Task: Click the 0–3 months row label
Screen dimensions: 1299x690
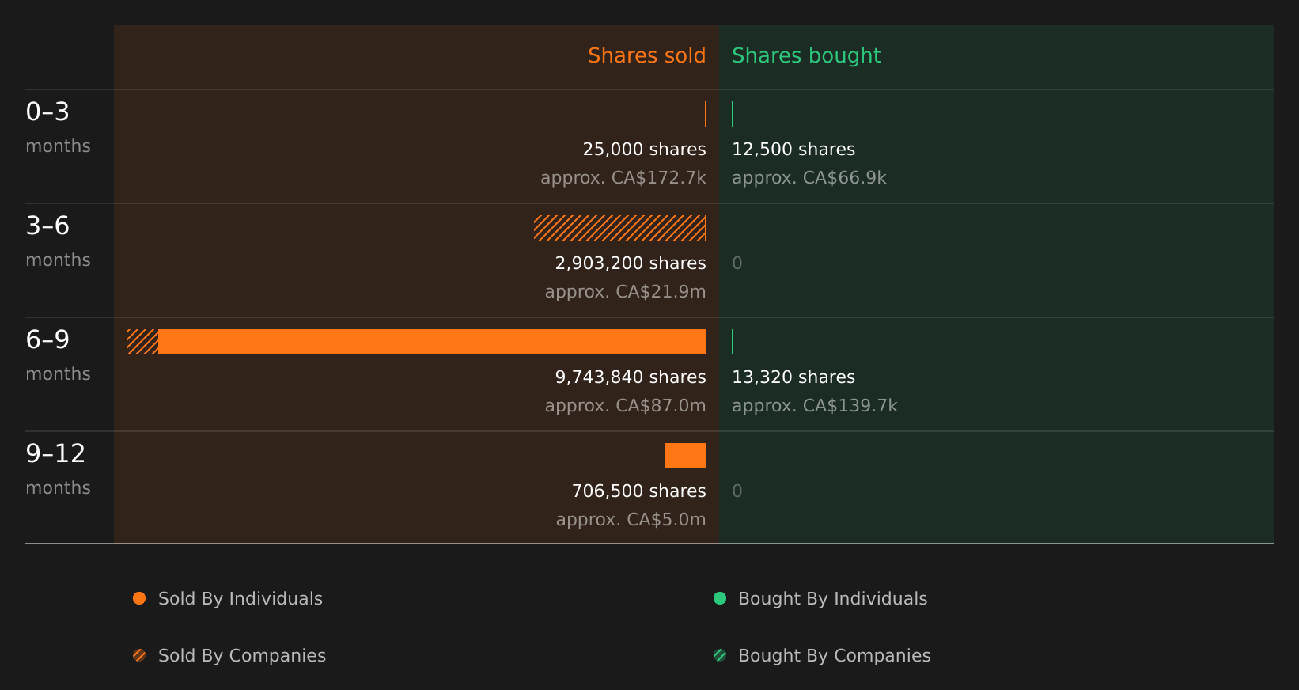Action: (x=58, y=127)
